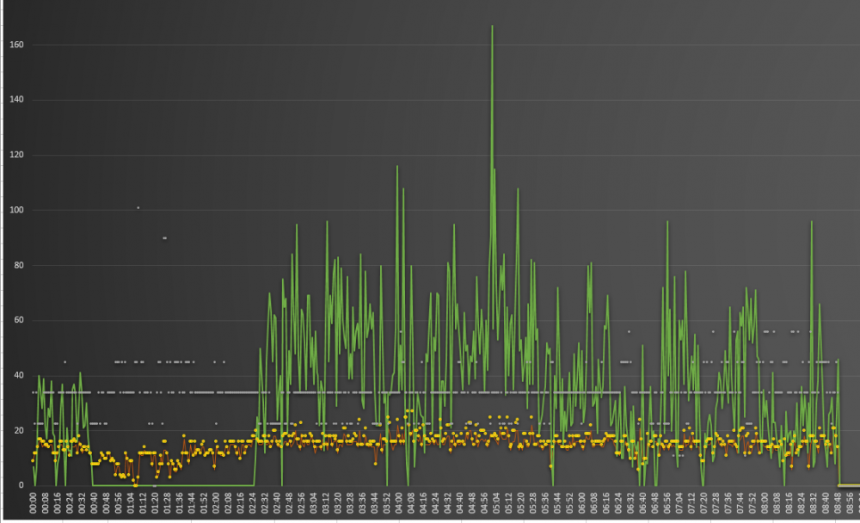Select the isolated gray dot near value 100

click(138, 207)
